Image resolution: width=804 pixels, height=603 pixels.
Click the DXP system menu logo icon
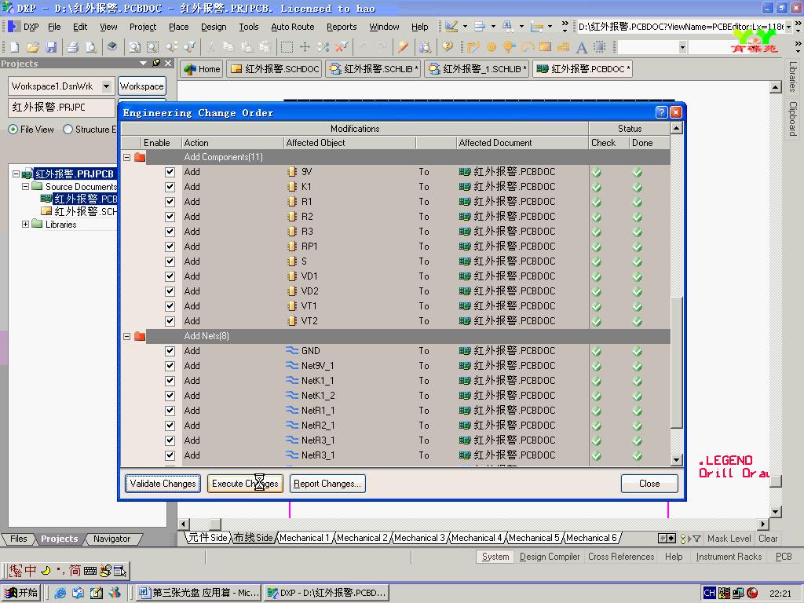pos(14,27)
